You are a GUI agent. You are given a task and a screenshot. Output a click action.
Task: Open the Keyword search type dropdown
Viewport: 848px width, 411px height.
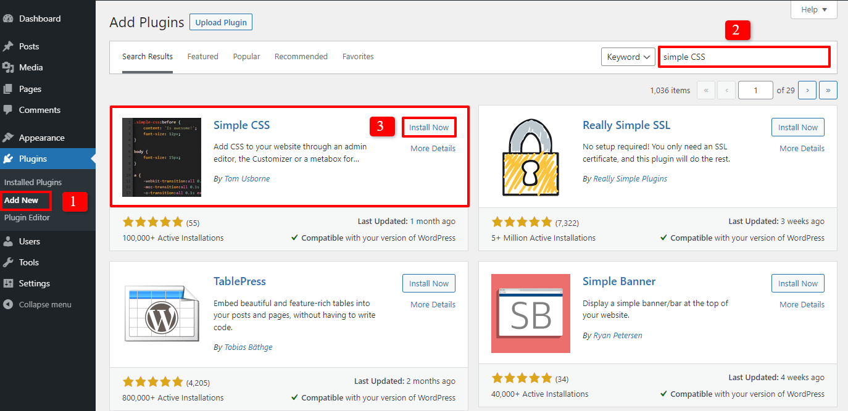point(628,57)
